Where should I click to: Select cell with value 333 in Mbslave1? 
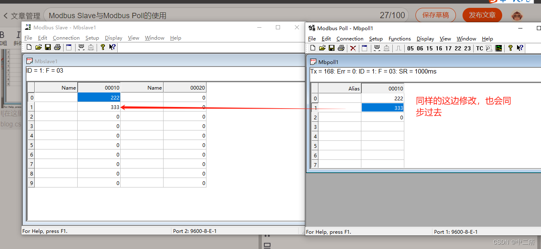99,107
